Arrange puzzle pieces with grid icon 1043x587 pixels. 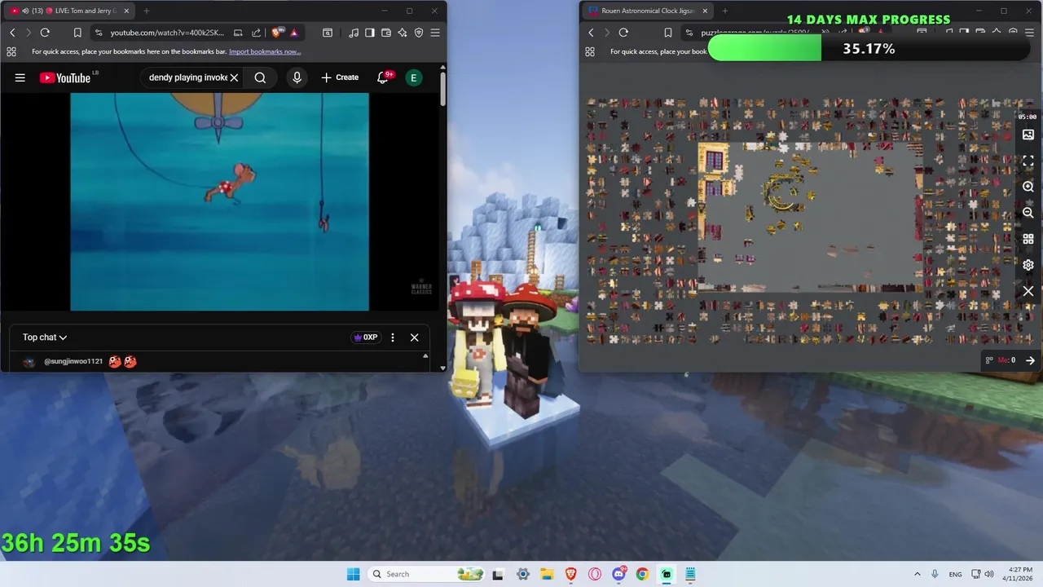(x=1028, y=239)
